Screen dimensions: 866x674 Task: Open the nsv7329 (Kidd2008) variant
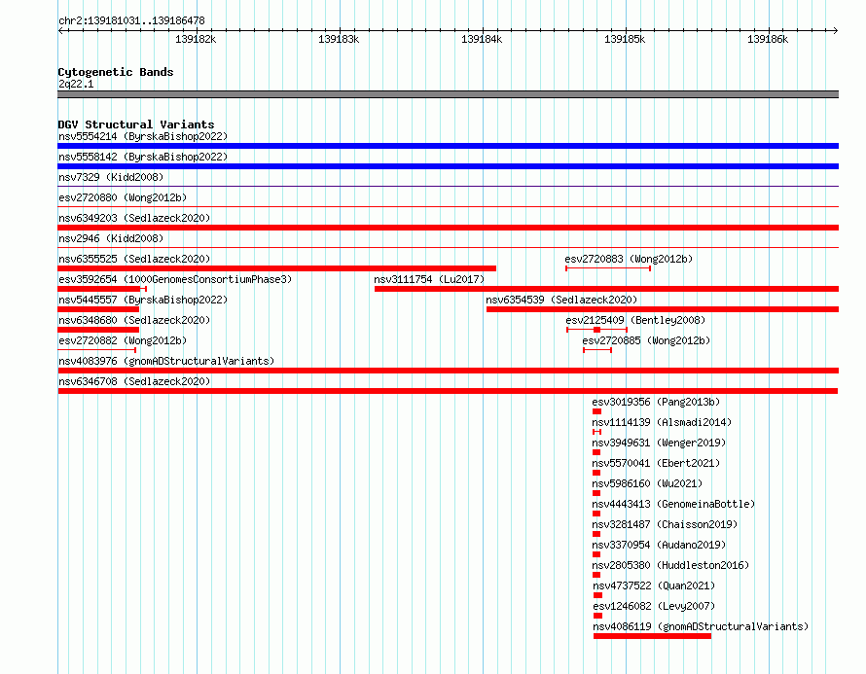(111, 177)
